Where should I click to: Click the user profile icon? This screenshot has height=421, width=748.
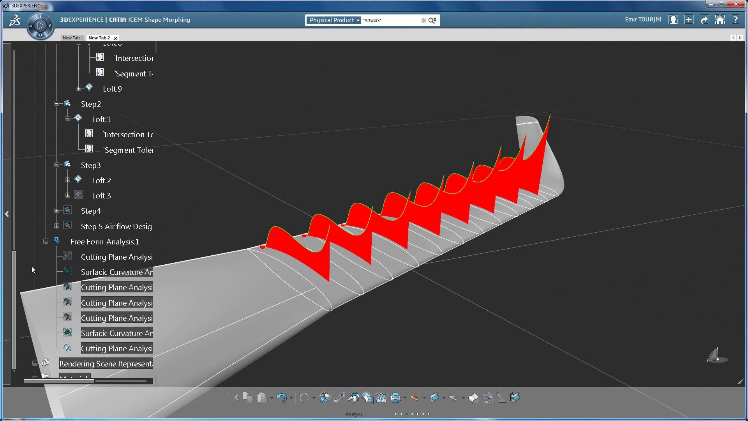coord(673,20)
